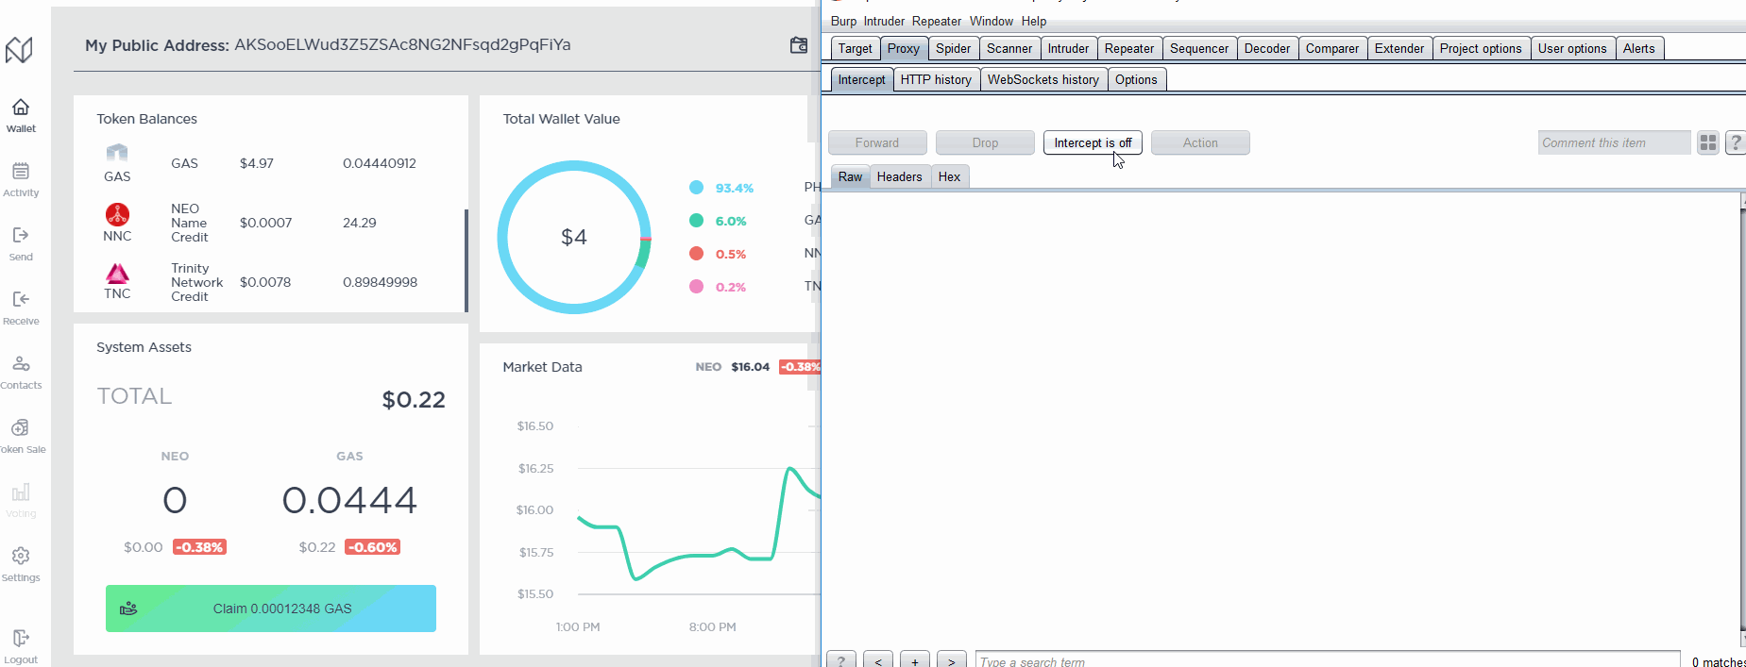Click the wallet icon next to public address
Viewport: 1746px width, 667px height.
pyautogui.click(x=799, y=44)
